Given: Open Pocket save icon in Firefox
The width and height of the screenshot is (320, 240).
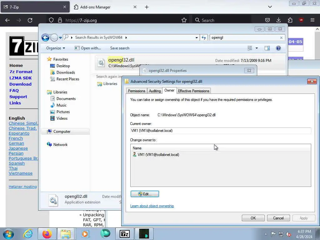Looking at the screenshot, I should (267, 20).
